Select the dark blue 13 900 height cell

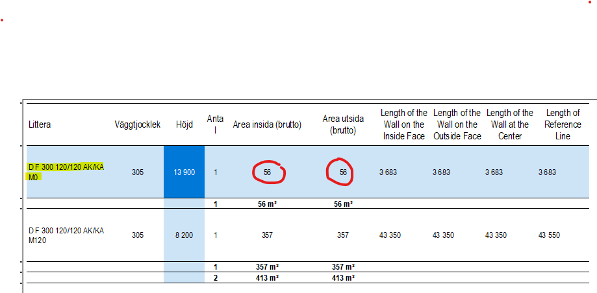tap(184, 172)
